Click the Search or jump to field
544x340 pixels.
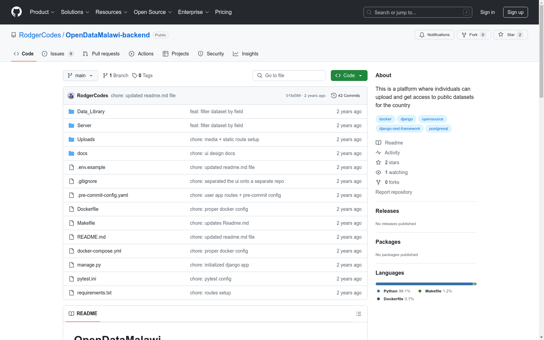(418, 12)
